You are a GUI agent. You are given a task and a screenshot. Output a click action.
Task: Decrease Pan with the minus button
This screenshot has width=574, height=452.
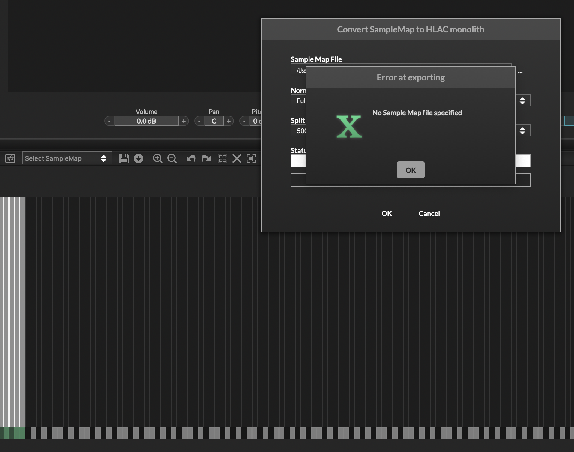click(199, 121)
